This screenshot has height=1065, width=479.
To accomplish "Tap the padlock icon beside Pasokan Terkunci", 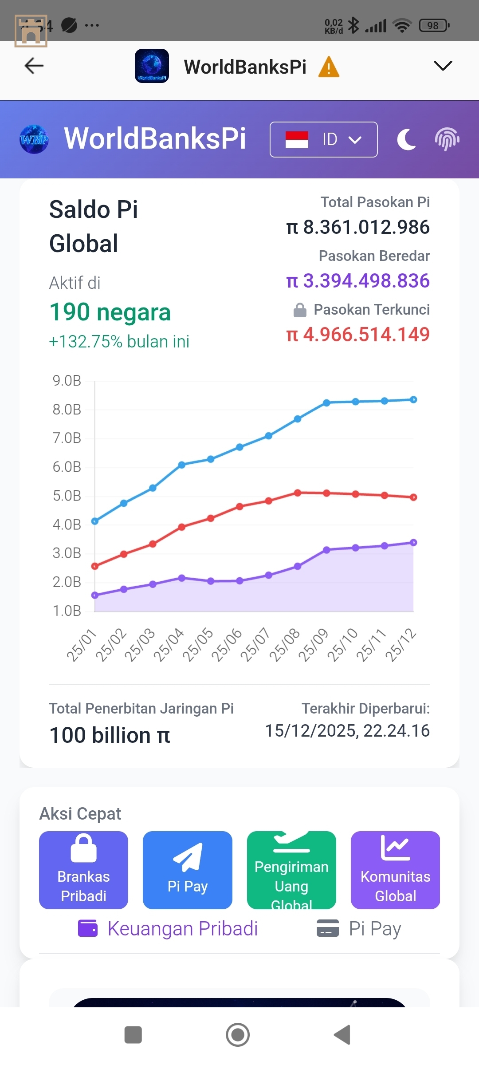I will coord(300,310).
